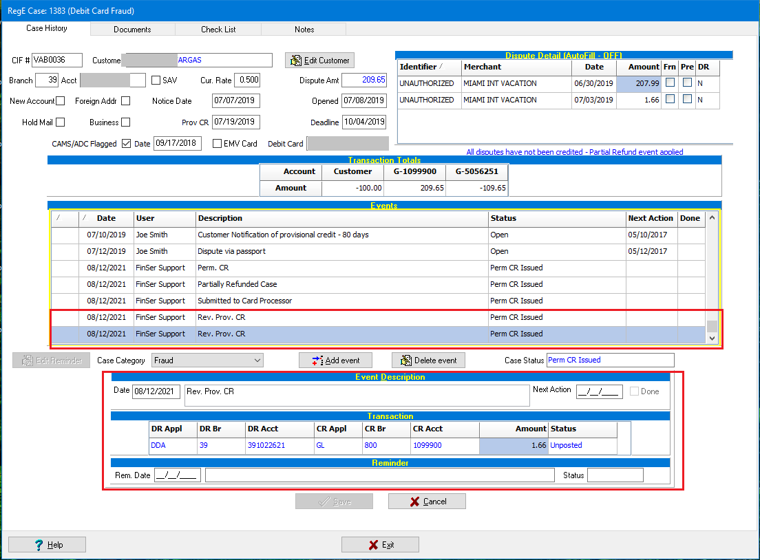Select the Partially Refunded Case event row
Screen dimensions: 760x560
pyautogui.click(x=378, y=284)
